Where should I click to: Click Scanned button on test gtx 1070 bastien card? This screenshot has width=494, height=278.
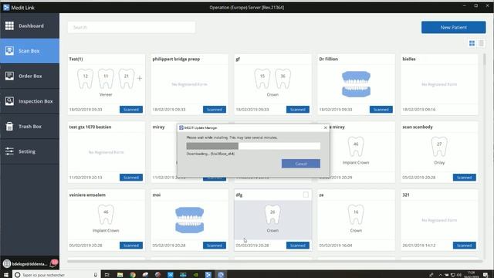click(x=131, y=178)
